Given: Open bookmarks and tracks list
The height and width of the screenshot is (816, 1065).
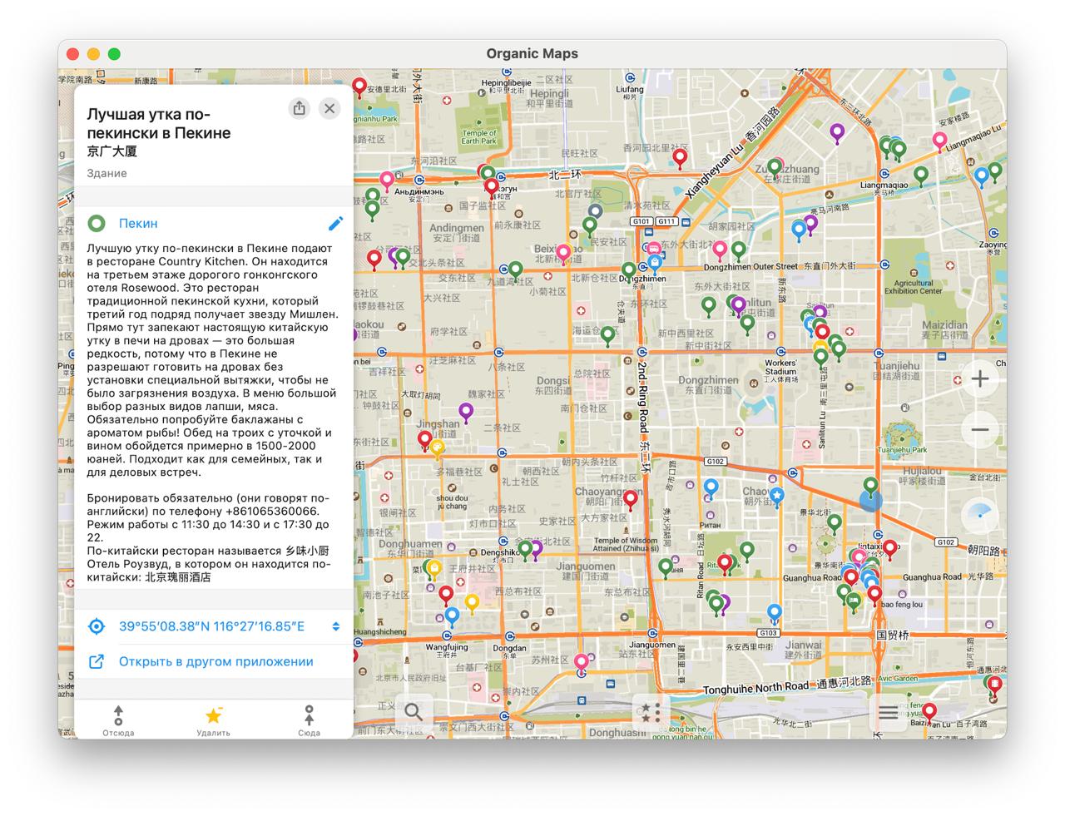Looking at the screenshot, I should pyautogui.click(x=651, y=713).
